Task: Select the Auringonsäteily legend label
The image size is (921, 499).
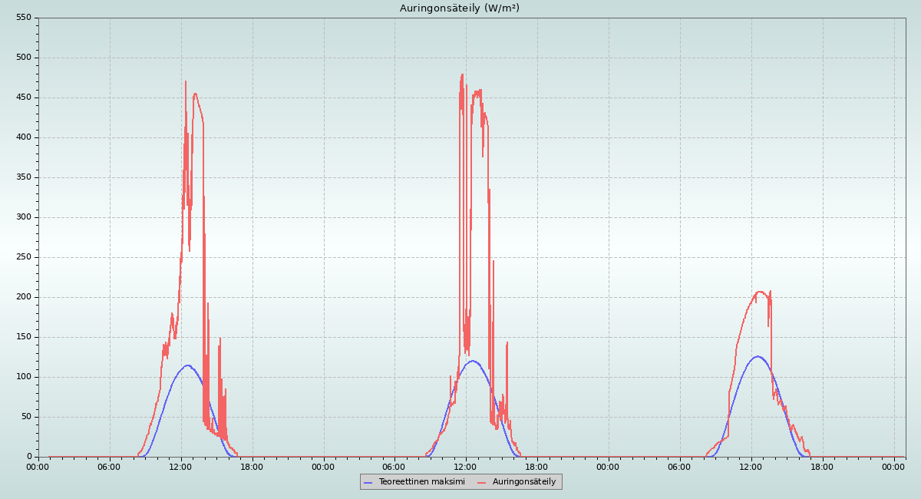Action: (x=524, y=481)
